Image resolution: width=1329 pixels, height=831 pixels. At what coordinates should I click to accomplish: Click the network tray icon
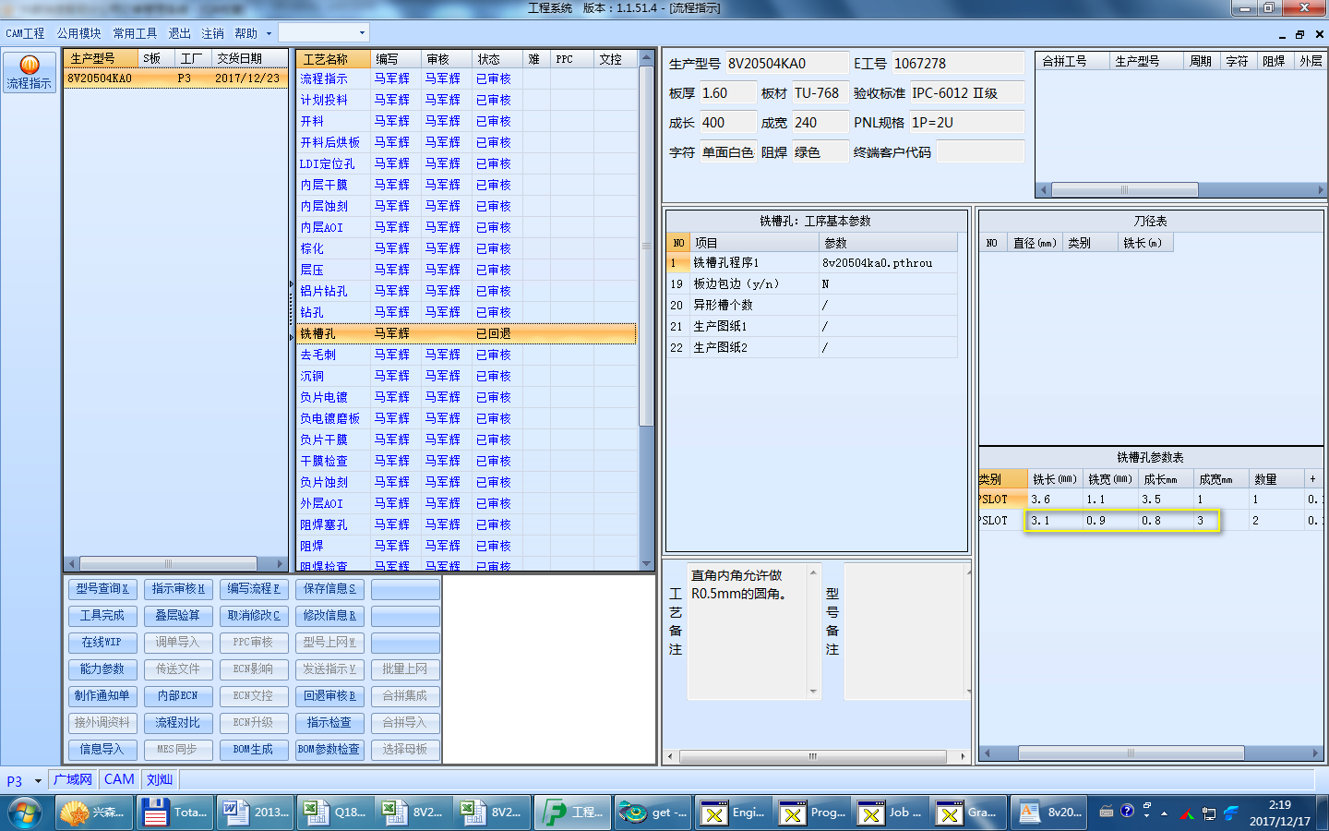point(1208,813)
